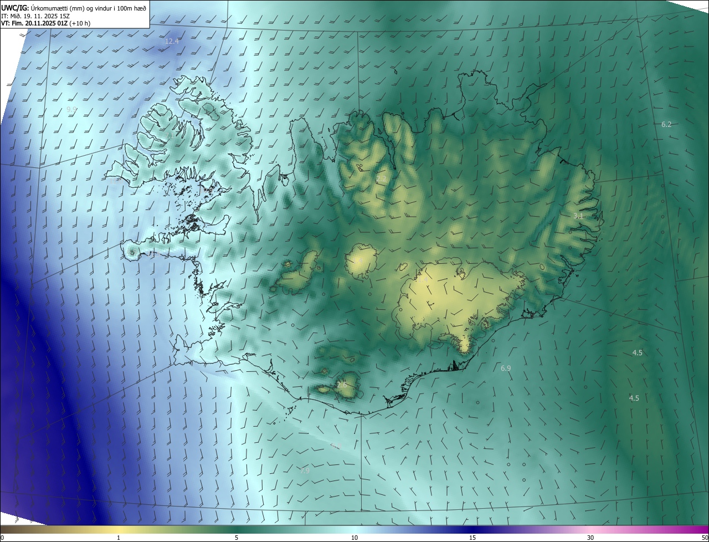Click the 7.1 value label on the map
709x542 pixels.
coord(169,135)
